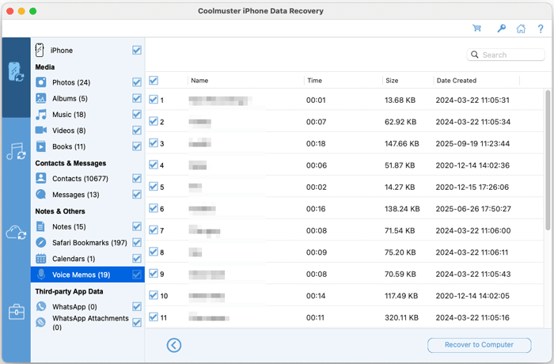Open the Notes (15) category
554x364 pixels.
click(69, 226)
